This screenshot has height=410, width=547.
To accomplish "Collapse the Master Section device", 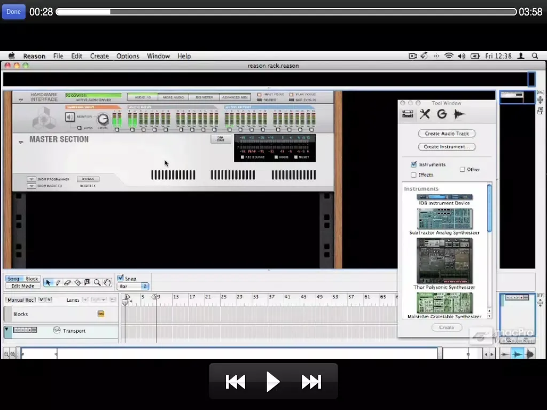I will [x=21, y=142].
